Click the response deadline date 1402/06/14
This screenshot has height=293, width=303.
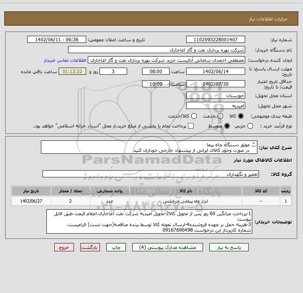pyautogui.click(x=216, y=71)
